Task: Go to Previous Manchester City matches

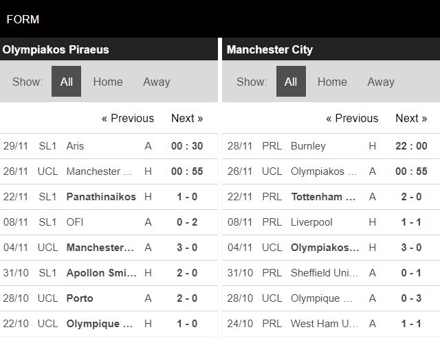Action: point(352,118)
